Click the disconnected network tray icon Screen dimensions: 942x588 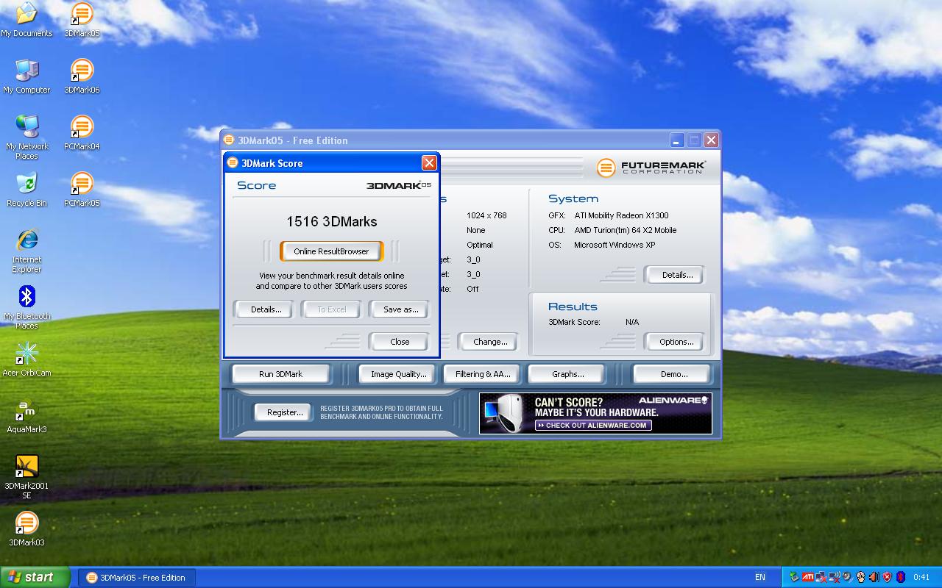[821, 577]
